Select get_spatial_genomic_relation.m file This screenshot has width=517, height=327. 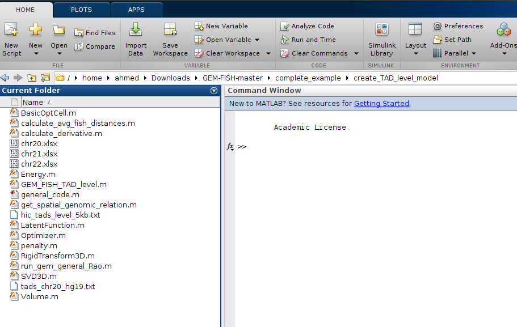[x=79, y=205]
